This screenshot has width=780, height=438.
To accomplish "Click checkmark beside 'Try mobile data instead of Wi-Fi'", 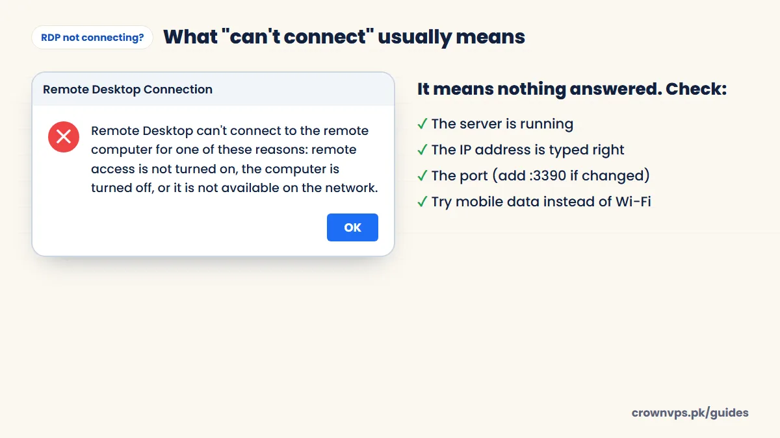I will point(422,202).
